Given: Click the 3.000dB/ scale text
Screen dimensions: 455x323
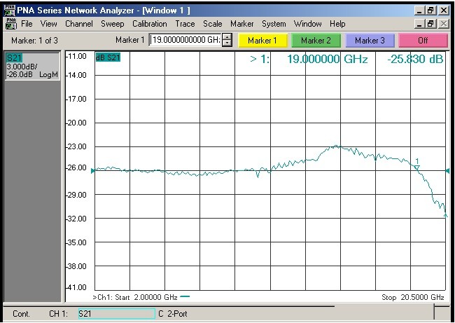Looking at the screenshot, I should 22,67.
